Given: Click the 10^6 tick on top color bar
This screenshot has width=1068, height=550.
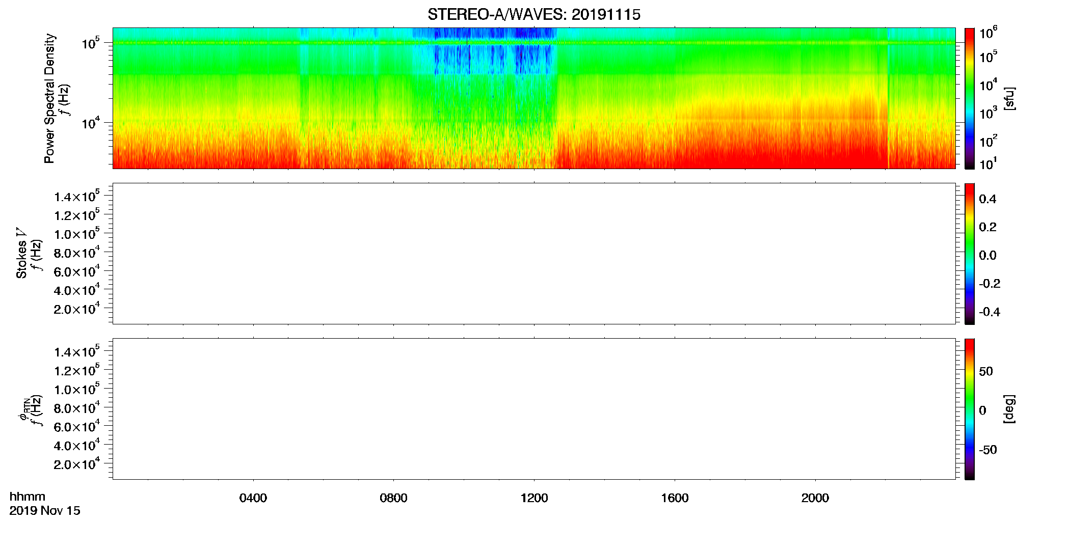Looking at the screenshot, I should 989,34.
